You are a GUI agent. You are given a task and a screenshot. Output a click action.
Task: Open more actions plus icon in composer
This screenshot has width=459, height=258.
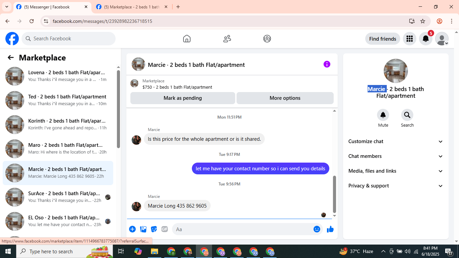point(132,229)
